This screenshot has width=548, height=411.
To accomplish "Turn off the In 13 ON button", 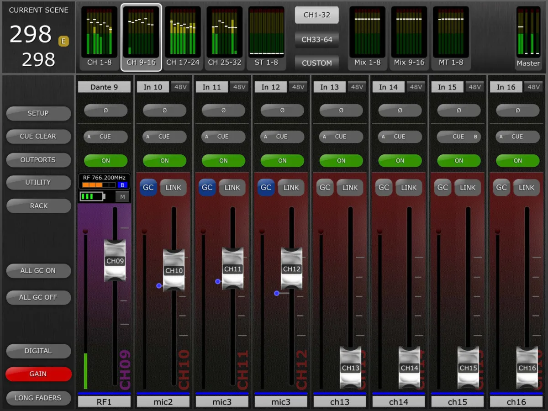I will 341,161.
